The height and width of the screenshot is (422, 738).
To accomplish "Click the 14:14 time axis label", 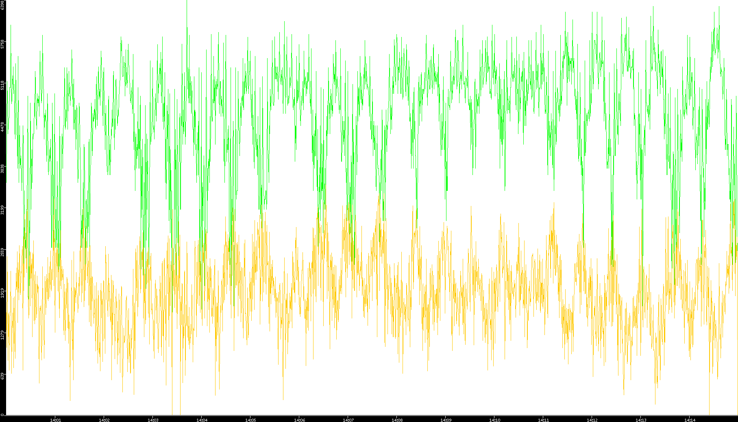I will pyautogui.click(x=690, y=420).
